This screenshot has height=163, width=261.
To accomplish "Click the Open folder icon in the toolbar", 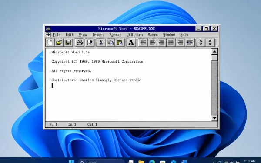I will (x=59, y=43).
